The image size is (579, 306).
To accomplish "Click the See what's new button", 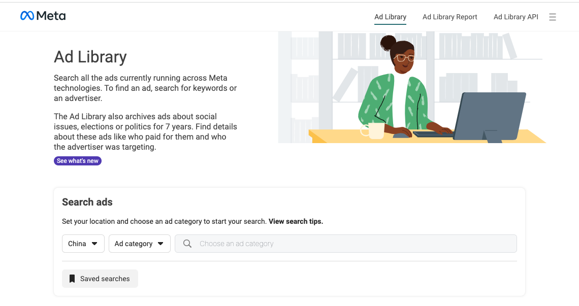I will [77, 160].
